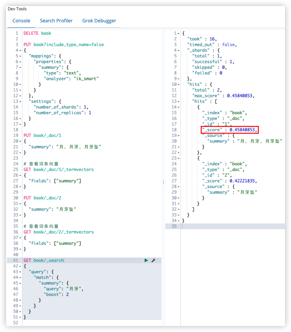Click the "number_of_replicas": 1 line
291x332 pixels.
tap(62, 113)
